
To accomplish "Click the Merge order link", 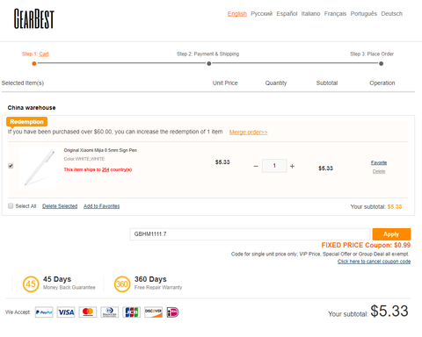I will tap(248, 133).
